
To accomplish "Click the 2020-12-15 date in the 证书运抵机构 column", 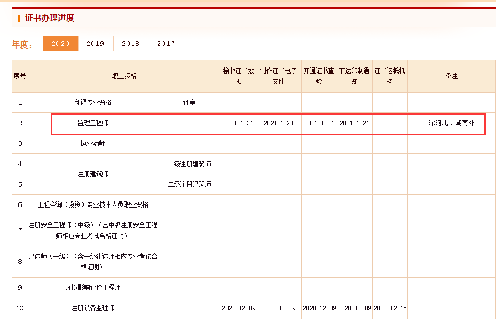I will pos(389,308).
